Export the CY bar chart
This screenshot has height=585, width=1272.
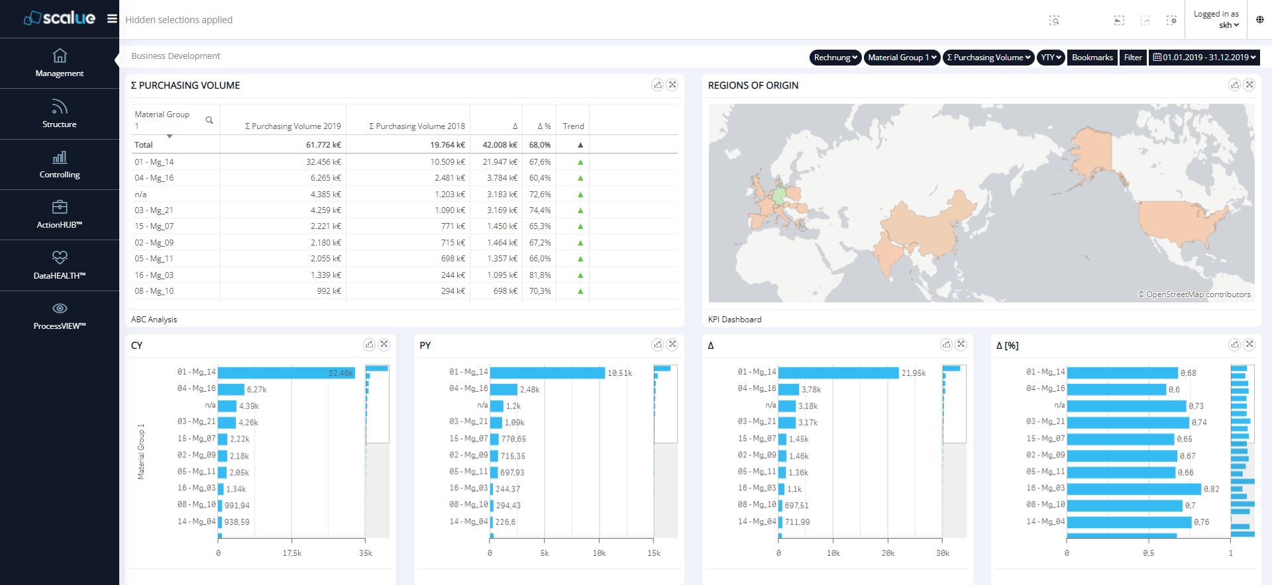pos(369,345)
